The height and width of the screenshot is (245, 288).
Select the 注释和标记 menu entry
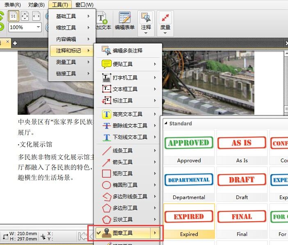pyautogui.click(x=72, y=51)
